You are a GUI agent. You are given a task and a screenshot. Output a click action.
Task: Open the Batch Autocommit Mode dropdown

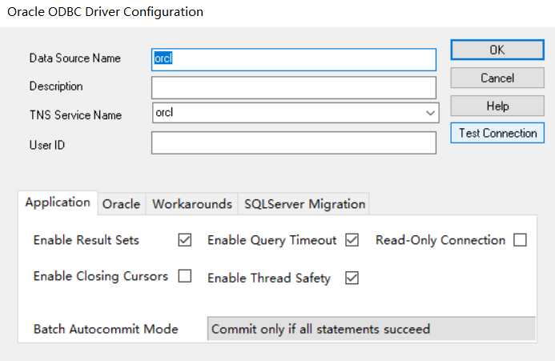pos(372,329)
